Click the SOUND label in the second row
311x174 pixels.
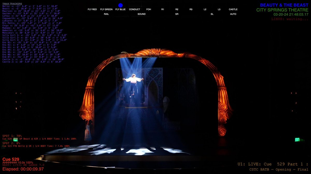tap(142, 14)
